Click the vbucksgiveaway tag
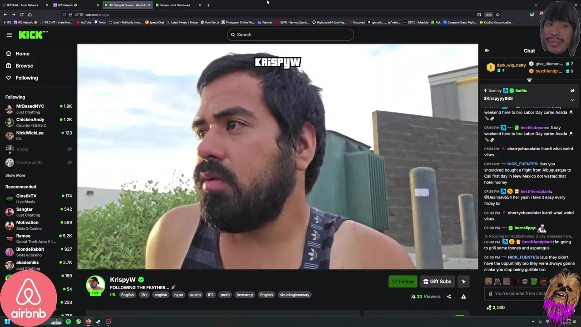This screenshot has height=327, width=581. coord(295,295)
